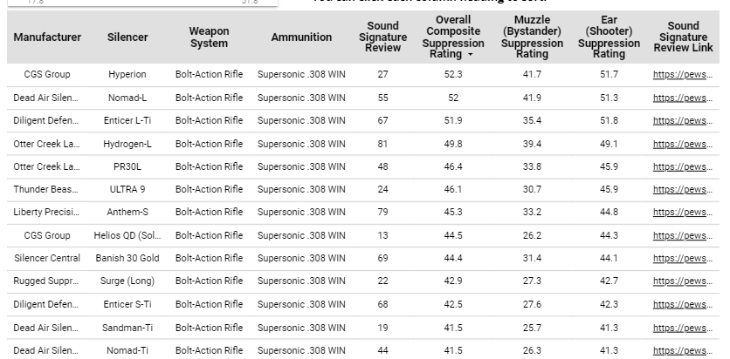Follow the Anthem-S row's review link

click(683, 213)
